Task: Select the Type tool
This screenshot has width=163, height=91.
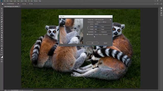Action: (x=2, y=41)
